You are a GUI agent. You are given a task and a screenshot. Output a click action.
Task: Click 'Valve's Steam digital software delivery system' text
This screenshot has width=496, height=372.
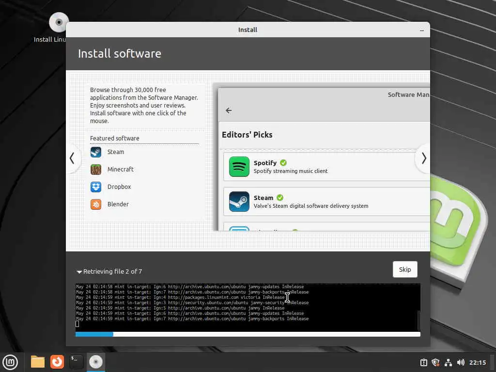pyautogui.click(x=311, y=206)
